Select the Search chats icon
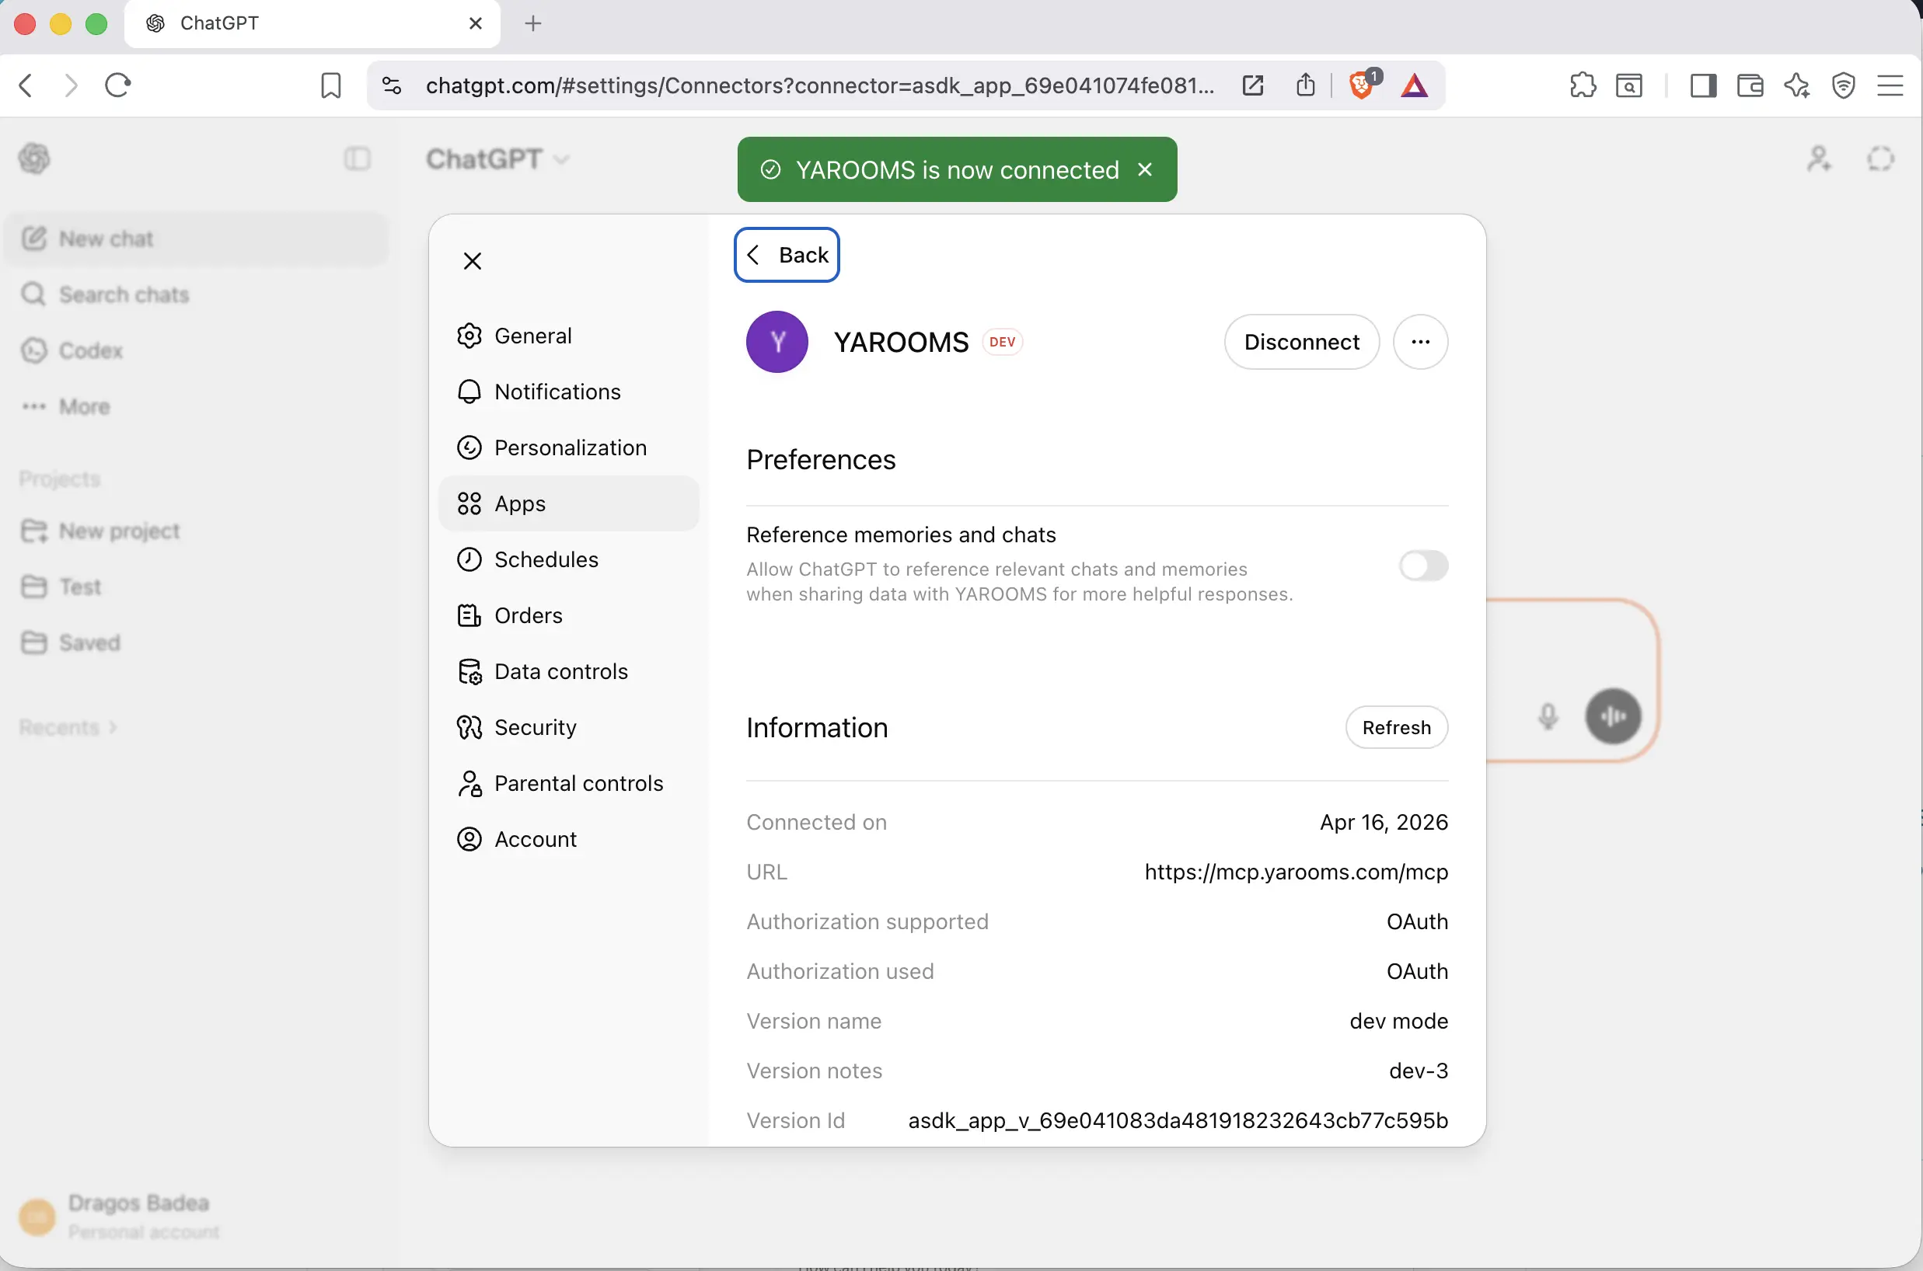1923x1271 pixels. [33, 294]
